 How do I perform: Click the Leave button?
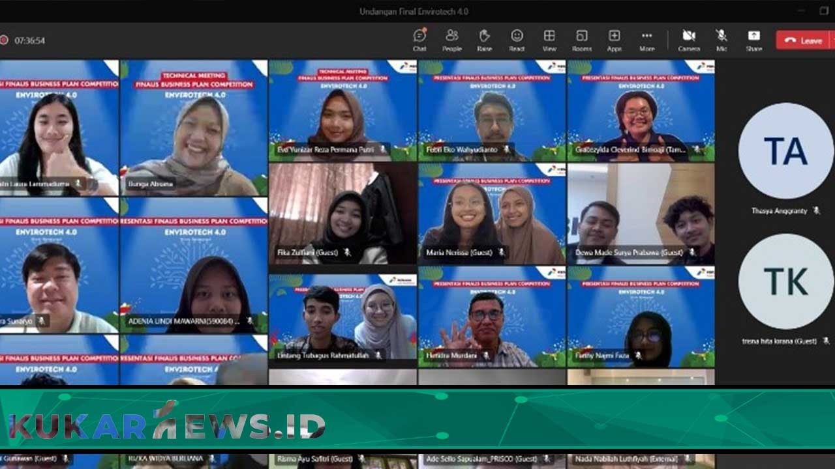tap(803, 40)
